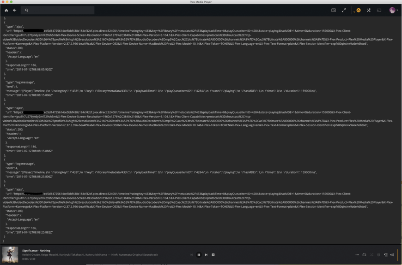Enter fullscreen with the expand arrows icon
The image size is (402, 265).
tap(344, 10)
